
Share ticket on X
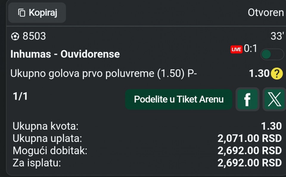(274, 99)
